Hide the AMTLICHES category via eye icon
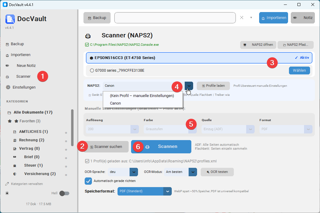This screenshot has width=320, height=213. coord(66,133)
